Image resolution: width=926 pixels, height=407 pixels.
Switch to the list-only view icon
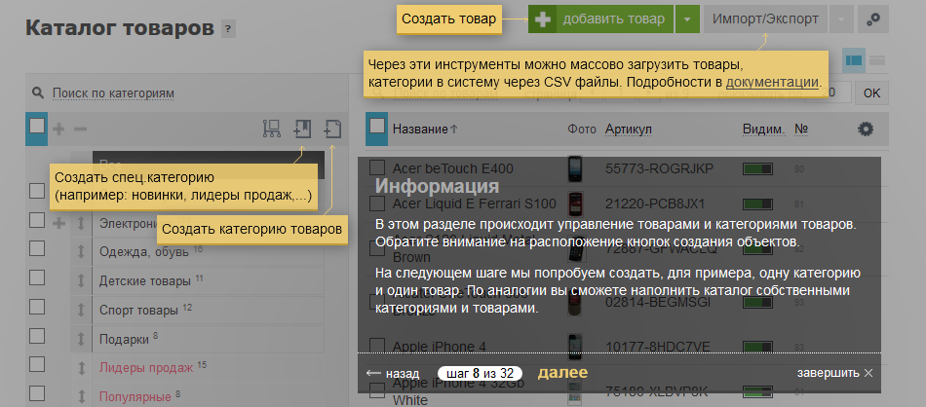tap(877, 60)
